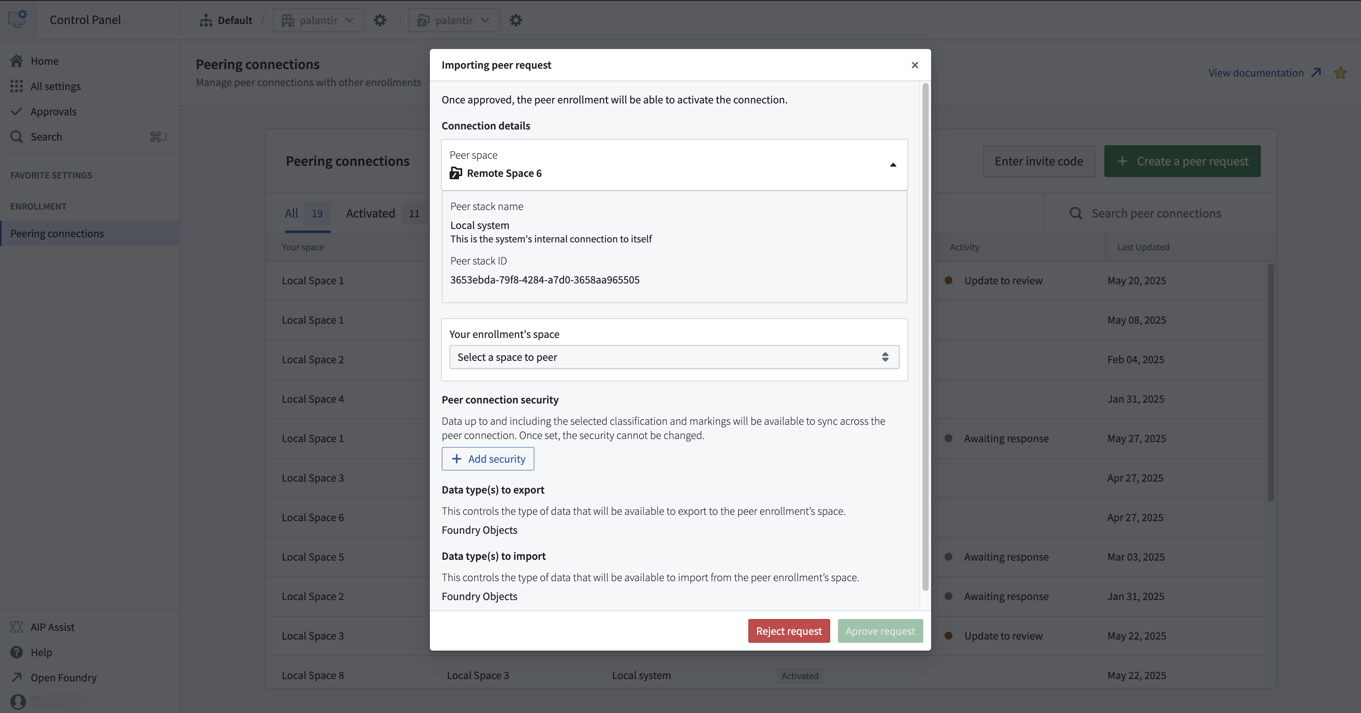Open the Select a space to peer dropdown
The width and height of the screenshot is (1361, 713).
coord(674,357)
